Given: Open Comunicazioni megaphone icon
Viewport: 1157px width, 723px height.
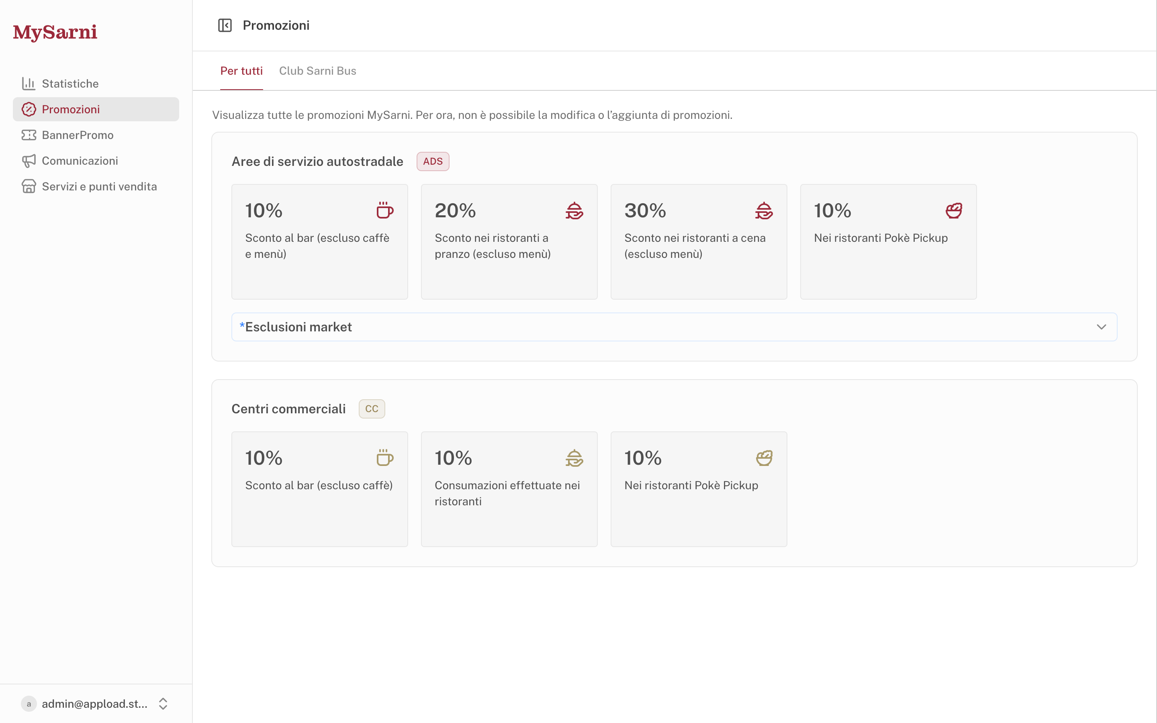Looking at the screenshot, I should pyautogui.click(x=29, y=161).
